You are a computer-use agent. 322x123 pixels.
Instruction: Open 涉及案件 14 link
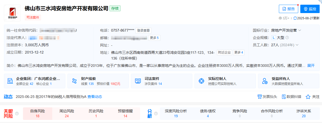click(x=153, y=84)
